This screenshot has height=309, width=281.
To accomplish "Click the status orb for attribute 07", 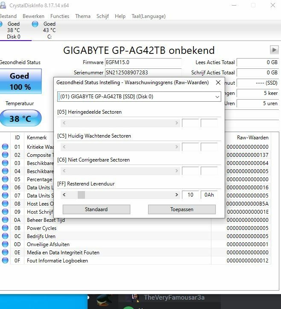I will [x=5, y=195].
